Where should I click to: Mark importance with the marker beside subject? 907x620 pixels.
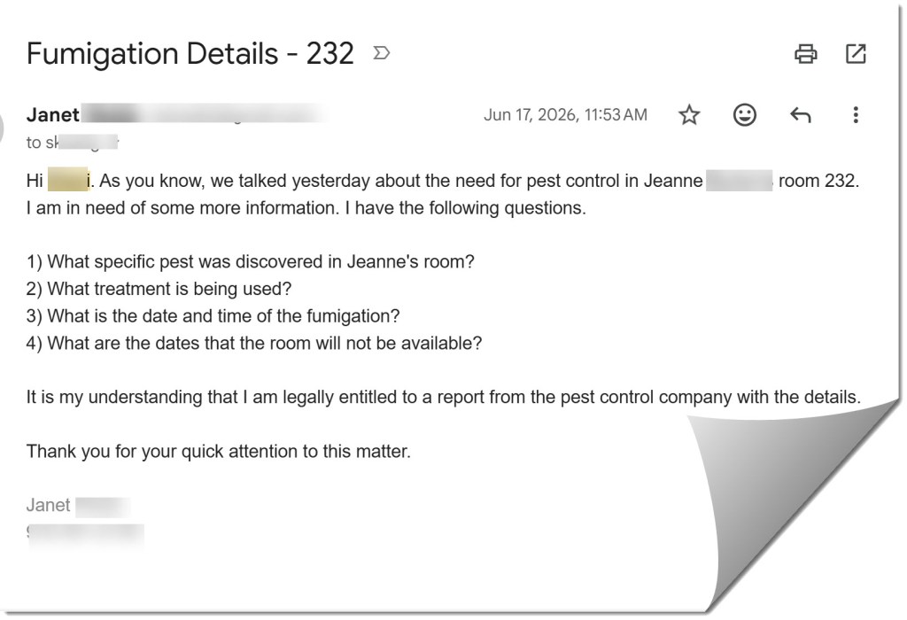pos(381,53)
